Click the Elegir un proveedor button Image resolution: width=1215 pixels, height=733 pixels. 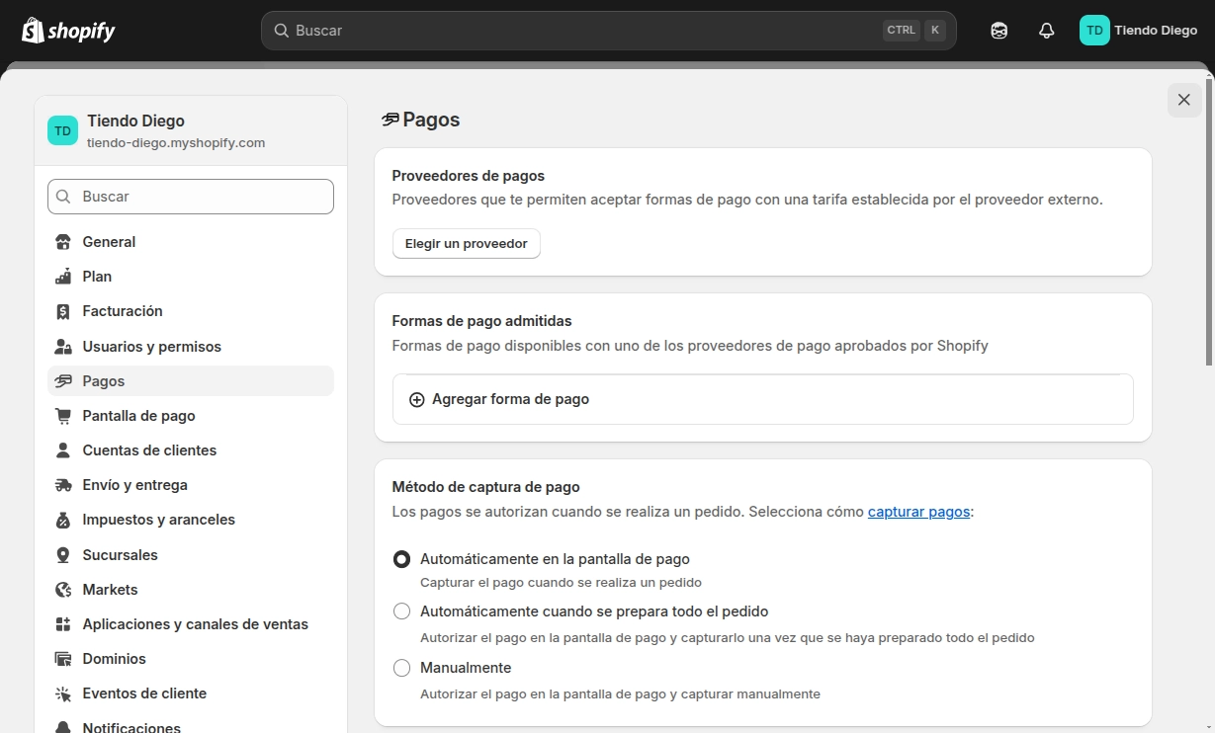click(466, 243)
